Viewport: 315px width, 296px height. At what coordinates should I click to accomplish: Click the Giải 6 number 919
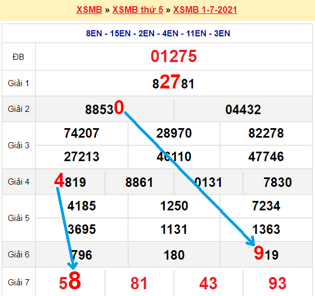tap(266, 253)
